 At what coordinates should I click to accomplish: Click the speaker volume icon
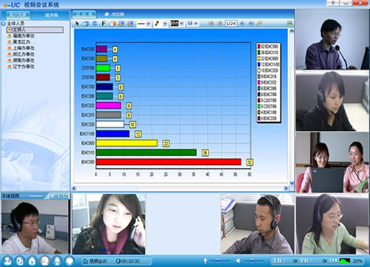coord(238,260)
